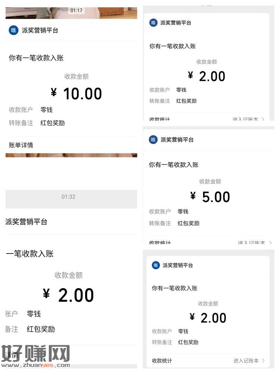Tap the 唯 avatar above the 收款统计 card footer
Image resolution: width=280 pixels, height=374 pixels.
(x=156, y=265)
